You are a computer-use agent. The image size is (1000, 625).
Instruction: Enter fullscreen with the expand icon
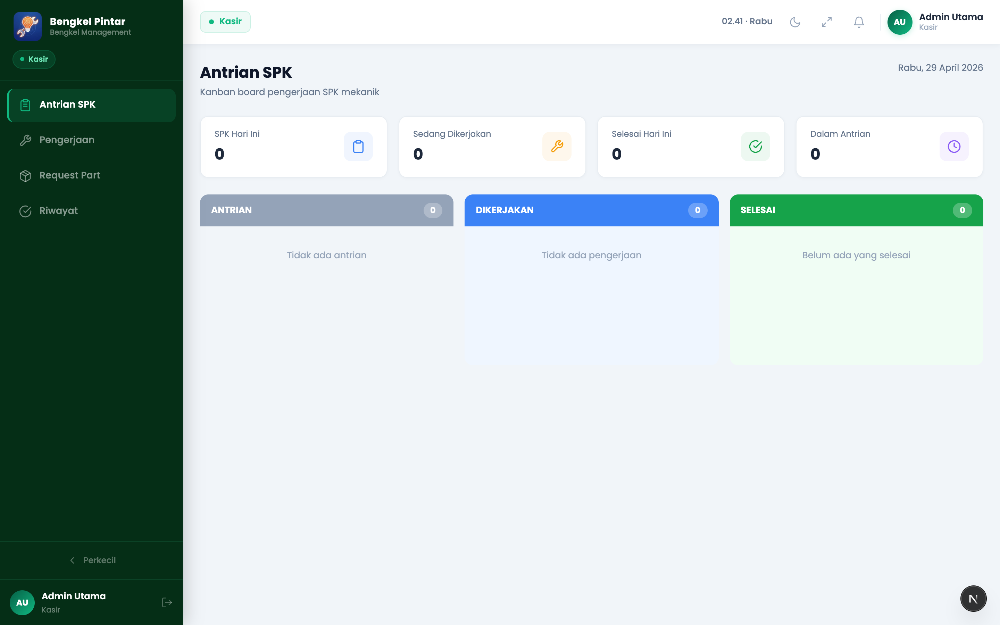tap(827, 22)
